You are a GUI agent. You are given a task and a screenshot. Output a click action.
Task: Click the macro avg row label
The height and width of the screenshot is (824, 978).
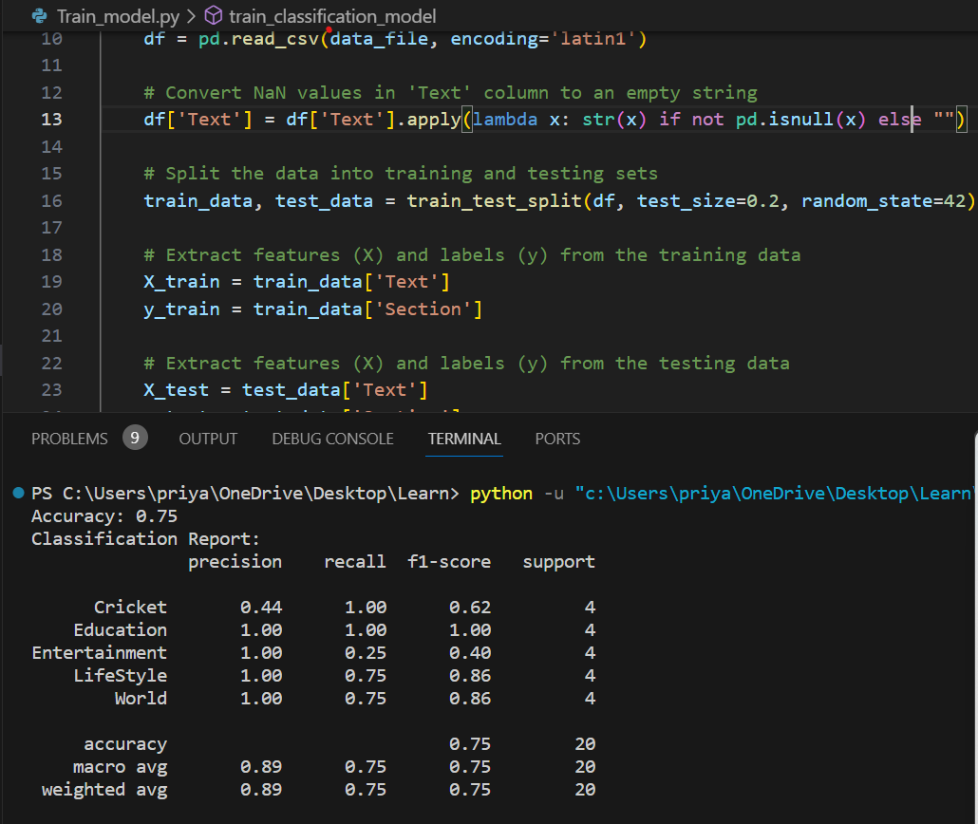120,767
